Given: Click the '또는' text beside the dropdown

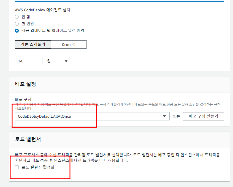Looking at the screenshot, I should click(x=176, y=116).
